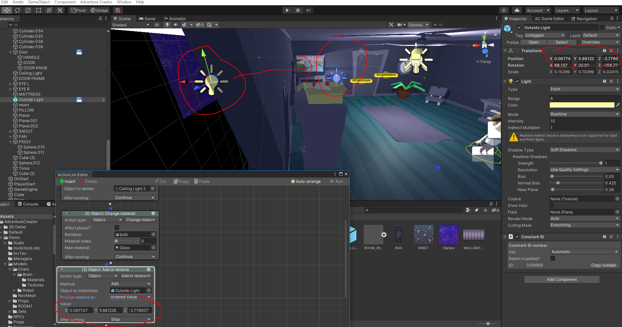Open the Light Type dropdown
The height and width of the screenshot is (327, 622).
point(585,89)
